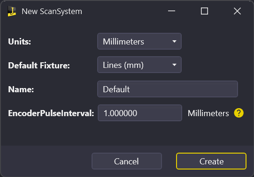Click the yellow J application icon in title bar
This screenshot has width=254, height=177.
[x=12, y=11]
